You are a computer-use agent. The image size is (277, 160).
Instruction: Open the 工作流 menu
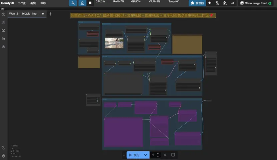[x=22, y=3]
